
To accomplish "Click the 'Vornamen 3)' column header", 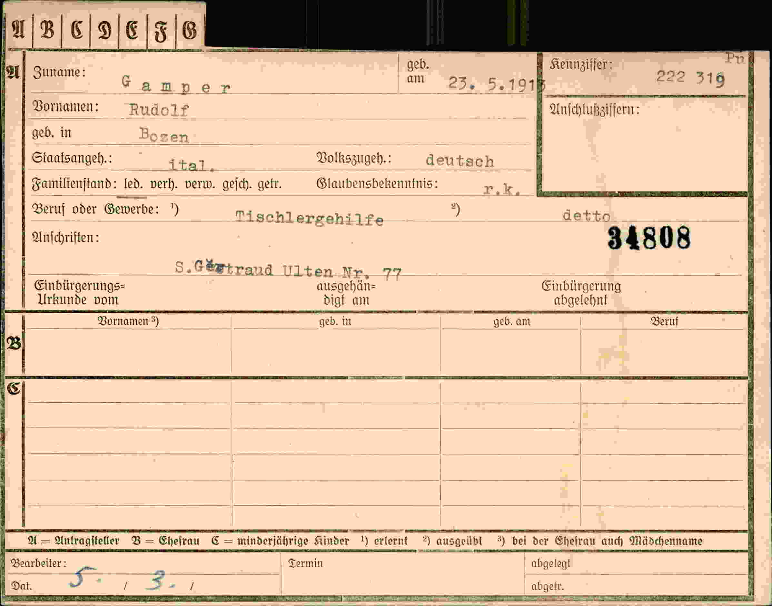I will (128, 321).
